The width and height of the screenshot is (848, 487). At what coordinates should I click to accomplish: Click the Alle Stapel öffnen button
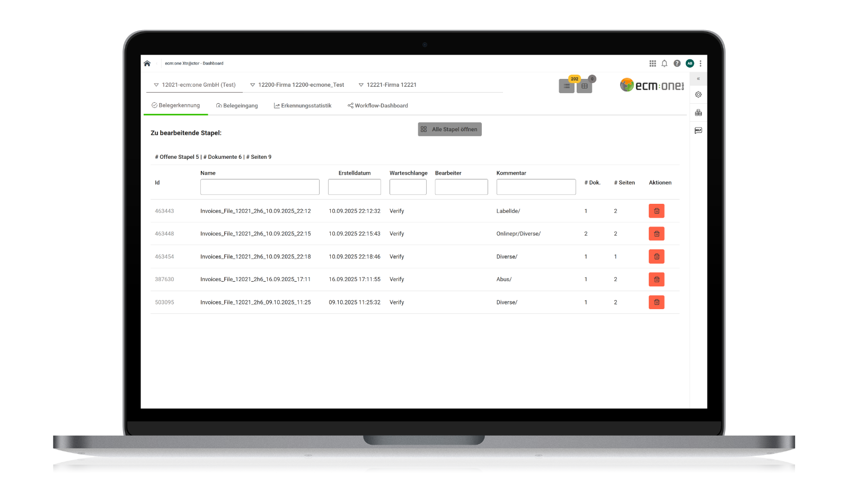tap(449, 129)
